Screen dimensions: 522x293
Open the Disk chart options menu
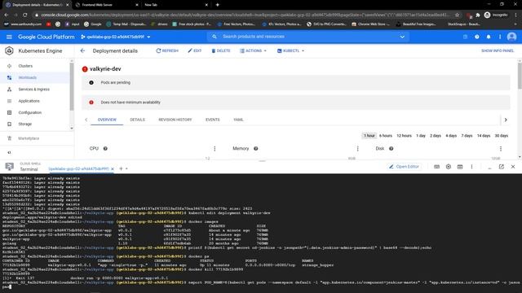[x=500, y=148]
